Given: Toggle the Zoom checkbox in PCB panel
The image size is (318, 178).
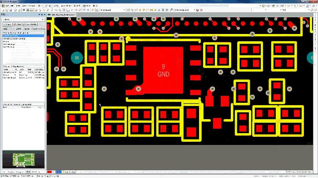Looking at the screenshot, I should point(24,29).
